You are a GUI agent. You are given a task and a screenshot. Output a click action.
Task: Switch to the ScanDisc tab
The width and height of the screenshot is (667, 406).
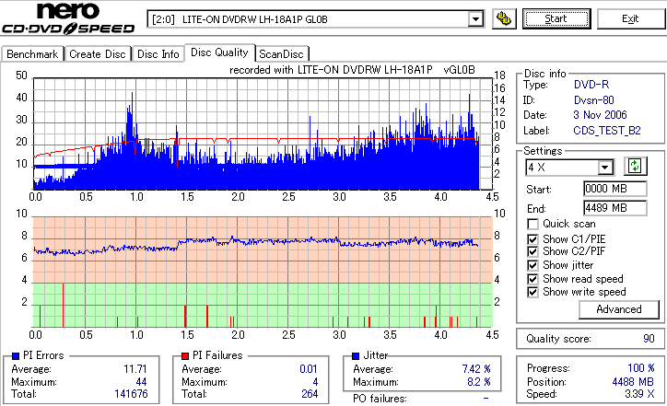click(x=281, y=54)
